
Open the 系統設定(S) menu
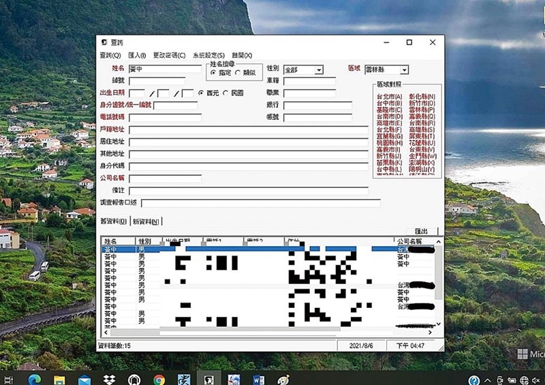(x=208, y=55)
